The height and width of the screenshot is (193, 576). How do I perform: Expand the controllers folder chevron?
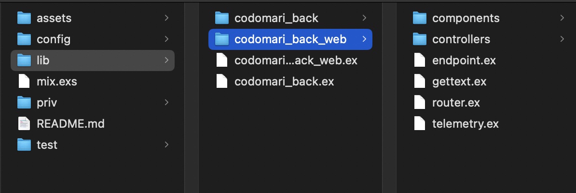pos(562,39)
